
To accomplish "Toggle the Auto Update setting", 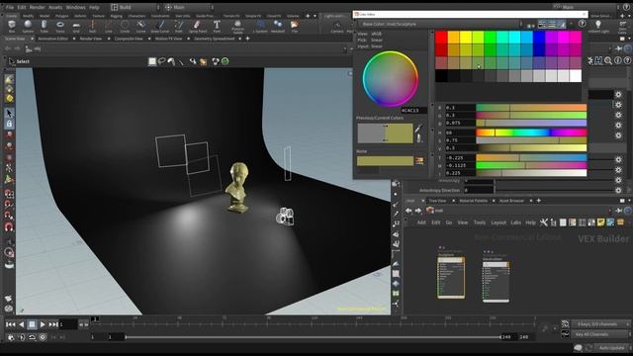I will click(611, 347).
